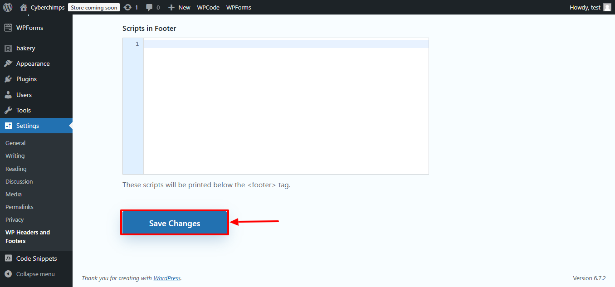Click the Scripts in Footer heading
This screenshot has height=287, width=615.
coord(149,28)
